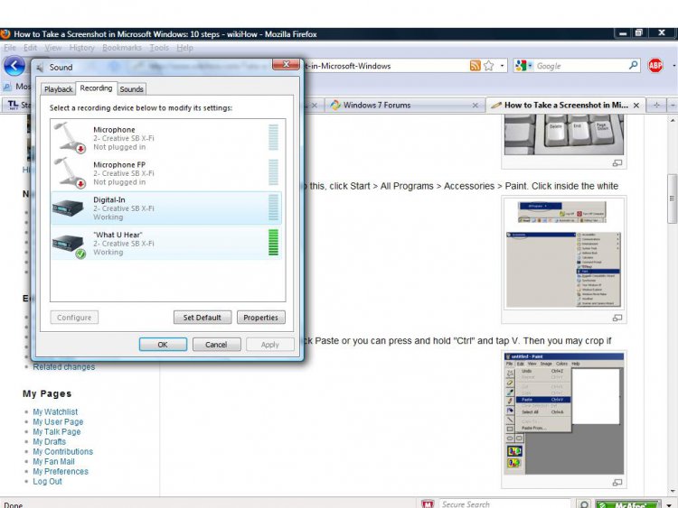
Task: Open the address bar history dropdown arrow
Action: (502, 66)
